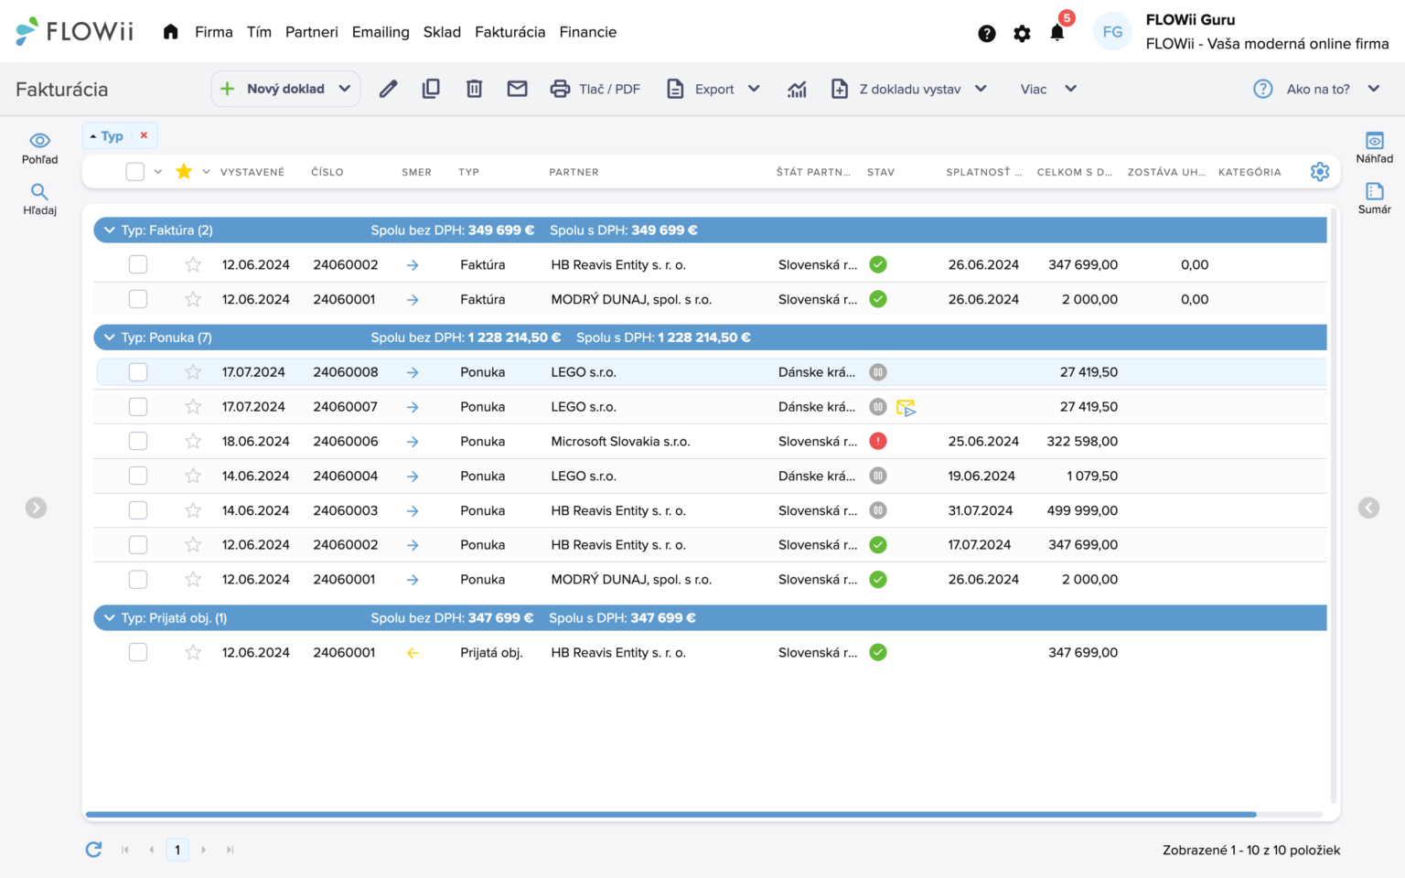Viewport: 1405px width, 878px height.
Task: Toggle the select-all checkbox in header
Action: coord(135,172)
